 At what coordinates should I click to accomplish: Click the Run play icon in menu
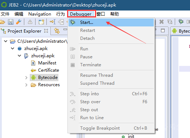(x=73, y=49)
